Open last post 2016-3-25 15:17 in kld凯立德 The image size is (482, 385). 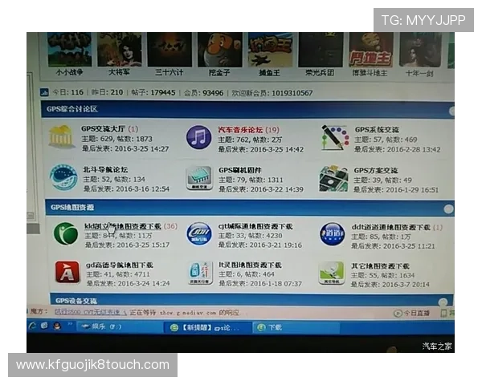(143, 245)
